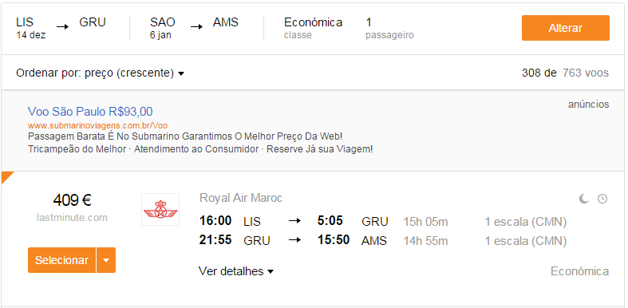Select the 409 € flight with Selecionar
Screen dimensions: 628x308
[x=61, y=260]
